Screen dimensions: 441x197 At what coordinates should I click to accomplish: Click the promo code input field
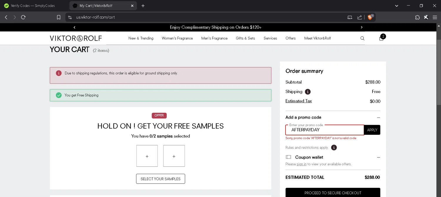tap(325, 130)
